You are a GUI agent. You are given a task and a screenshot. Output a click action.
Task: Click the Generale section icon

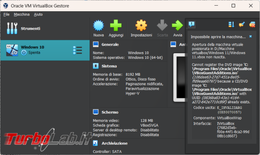[x=96, y=44]
